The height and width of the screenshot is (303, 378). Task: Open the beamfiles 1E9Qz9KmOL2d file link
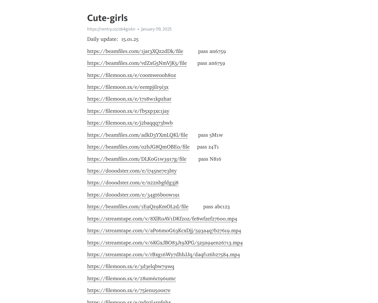pyautogui.click(x=138, y=207)
